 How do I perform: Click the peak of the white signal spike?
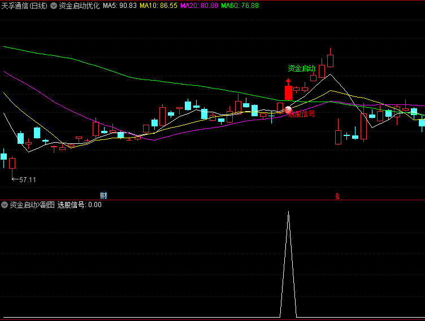point(288,213)
